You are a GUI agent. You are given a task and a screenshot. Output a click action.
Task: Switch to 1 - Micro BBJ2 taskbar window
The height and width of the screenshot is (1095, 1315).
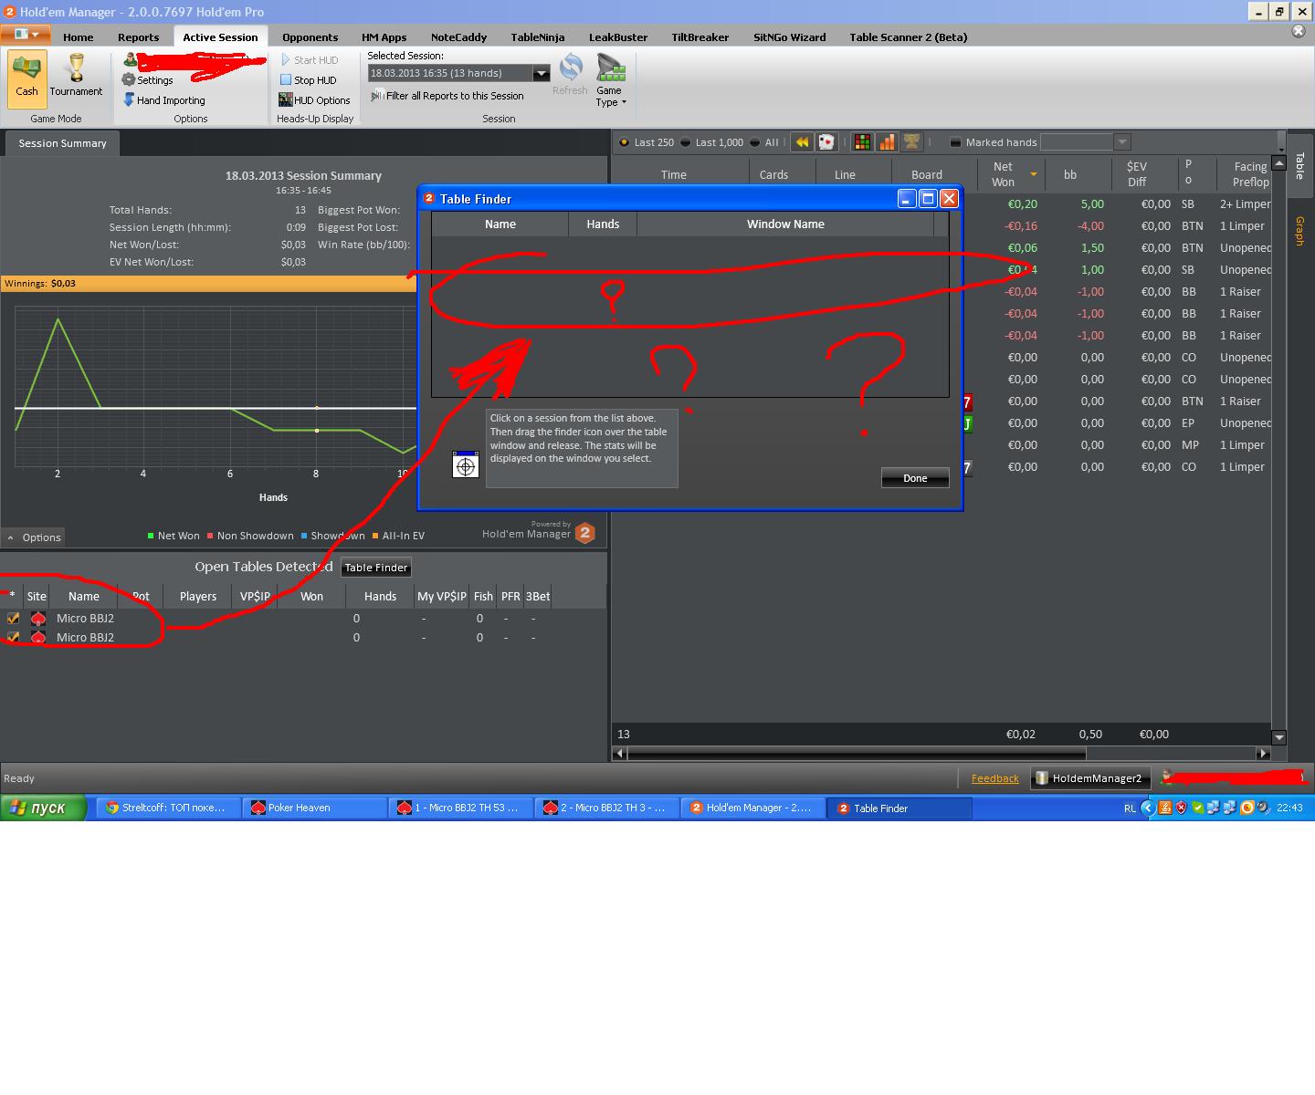460,808
